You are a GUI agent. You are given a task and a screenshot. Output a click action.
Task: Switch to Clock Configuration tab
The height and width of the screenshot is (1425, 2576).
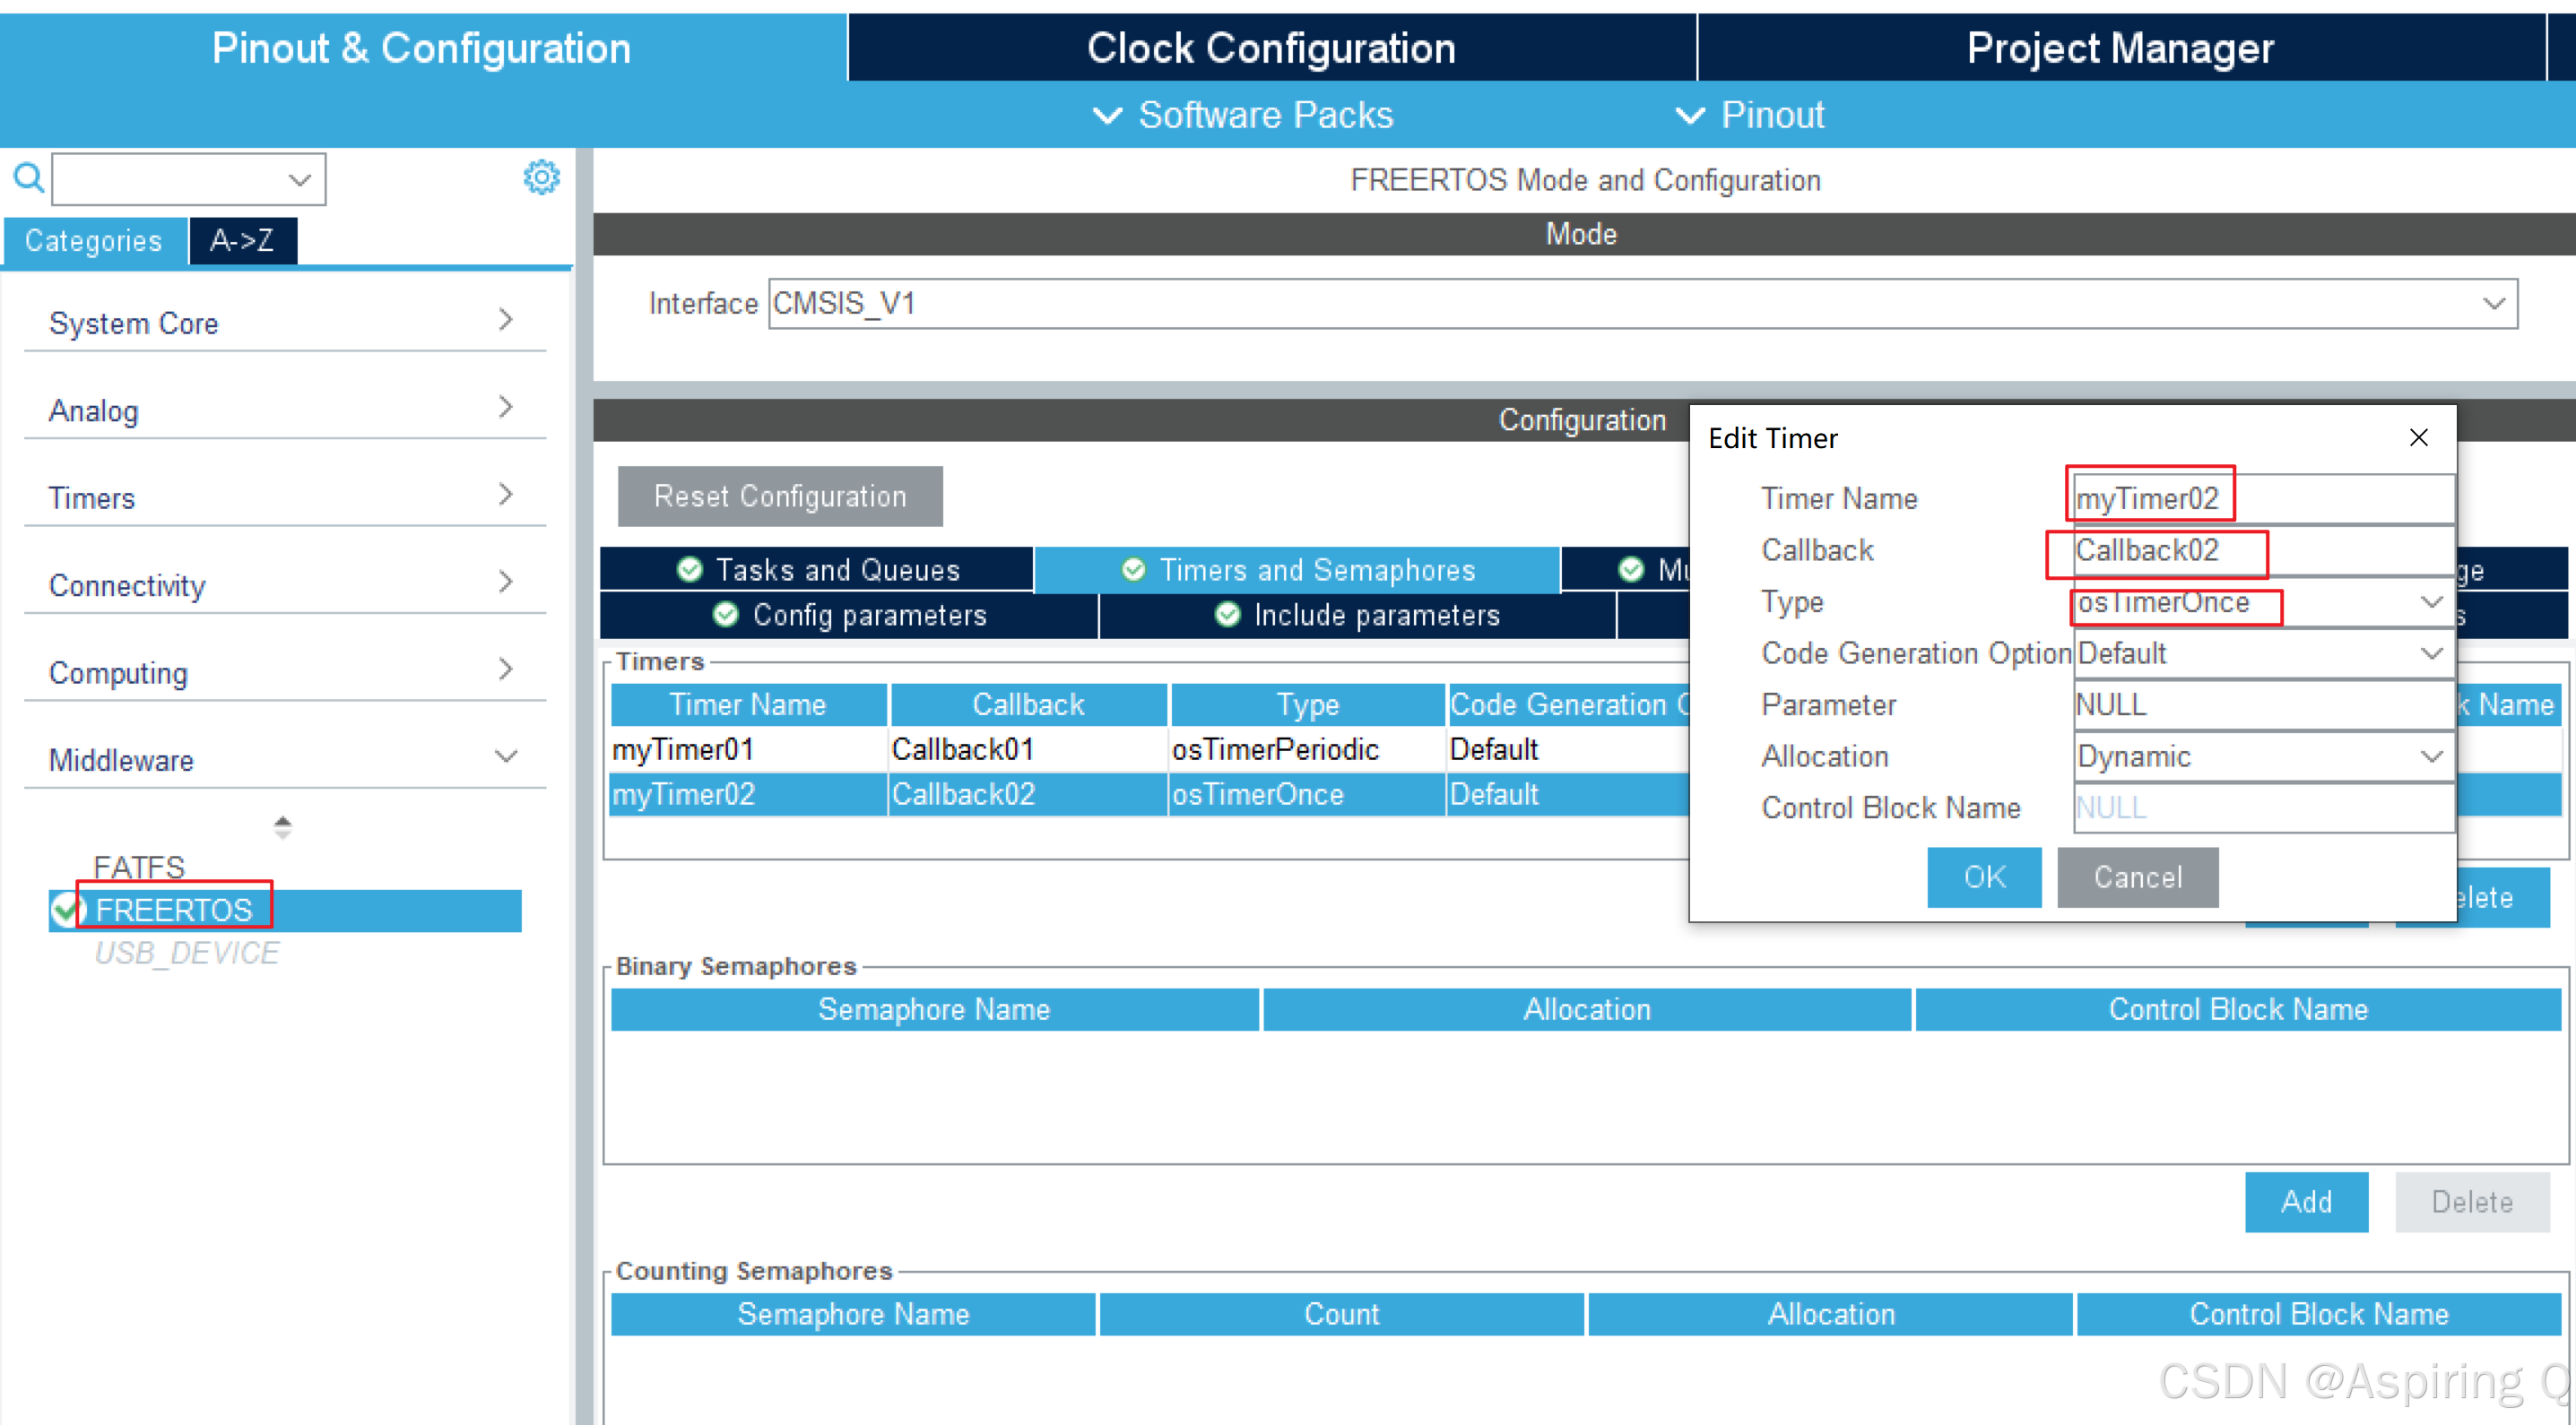1271,48
